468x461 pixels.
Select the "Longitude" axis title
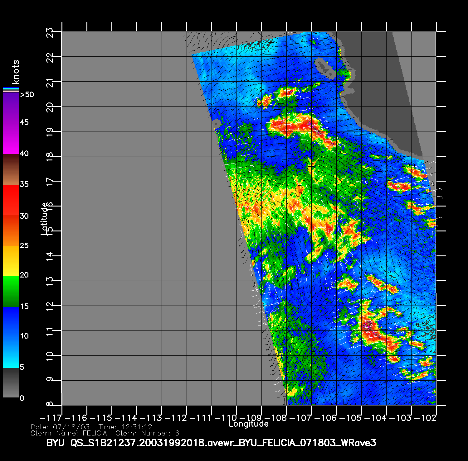[x=248, y=424]
